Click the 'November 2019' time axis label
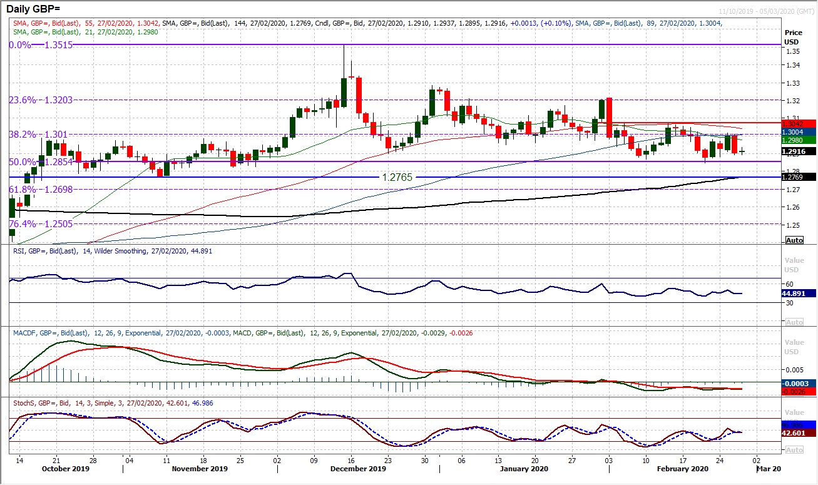 click(198, 469)
